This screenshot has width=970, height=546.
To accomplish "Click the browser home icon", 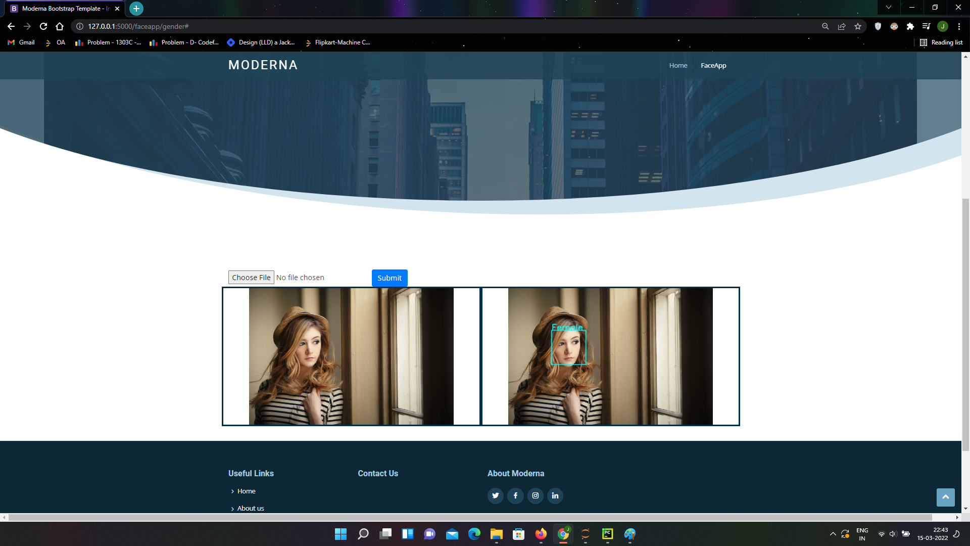I will (x=60, y=26).
